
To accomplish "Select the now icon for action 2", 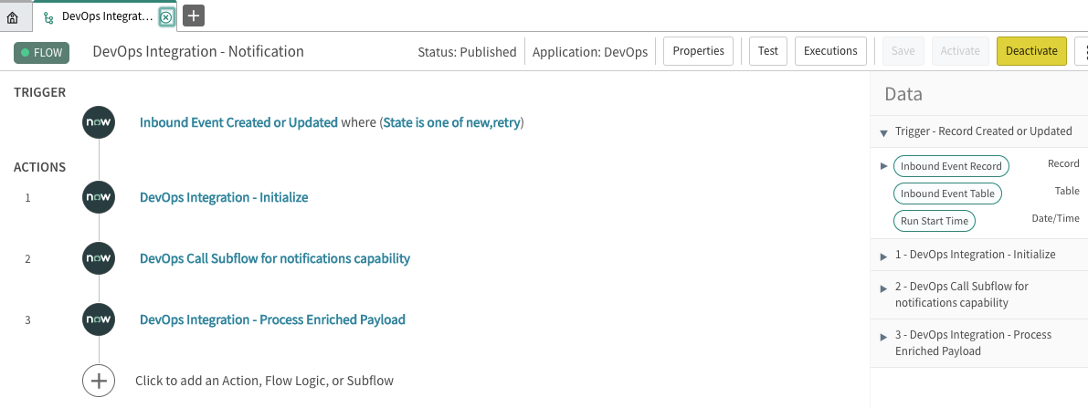I will 100,259.
